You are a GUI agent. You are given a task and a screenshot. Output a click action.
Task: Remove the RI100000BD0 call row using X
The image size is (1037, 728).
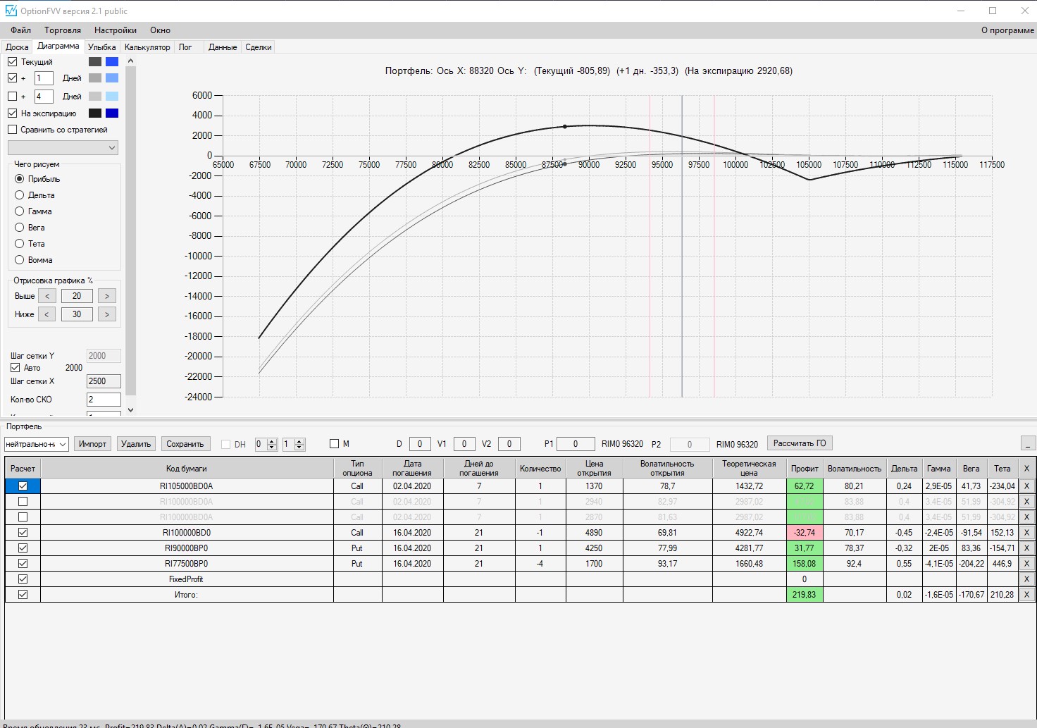tap(1026, 533)
